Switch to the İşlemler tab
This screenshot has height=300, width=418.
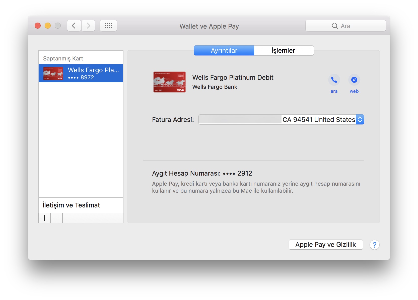click(x=284, y=50)
